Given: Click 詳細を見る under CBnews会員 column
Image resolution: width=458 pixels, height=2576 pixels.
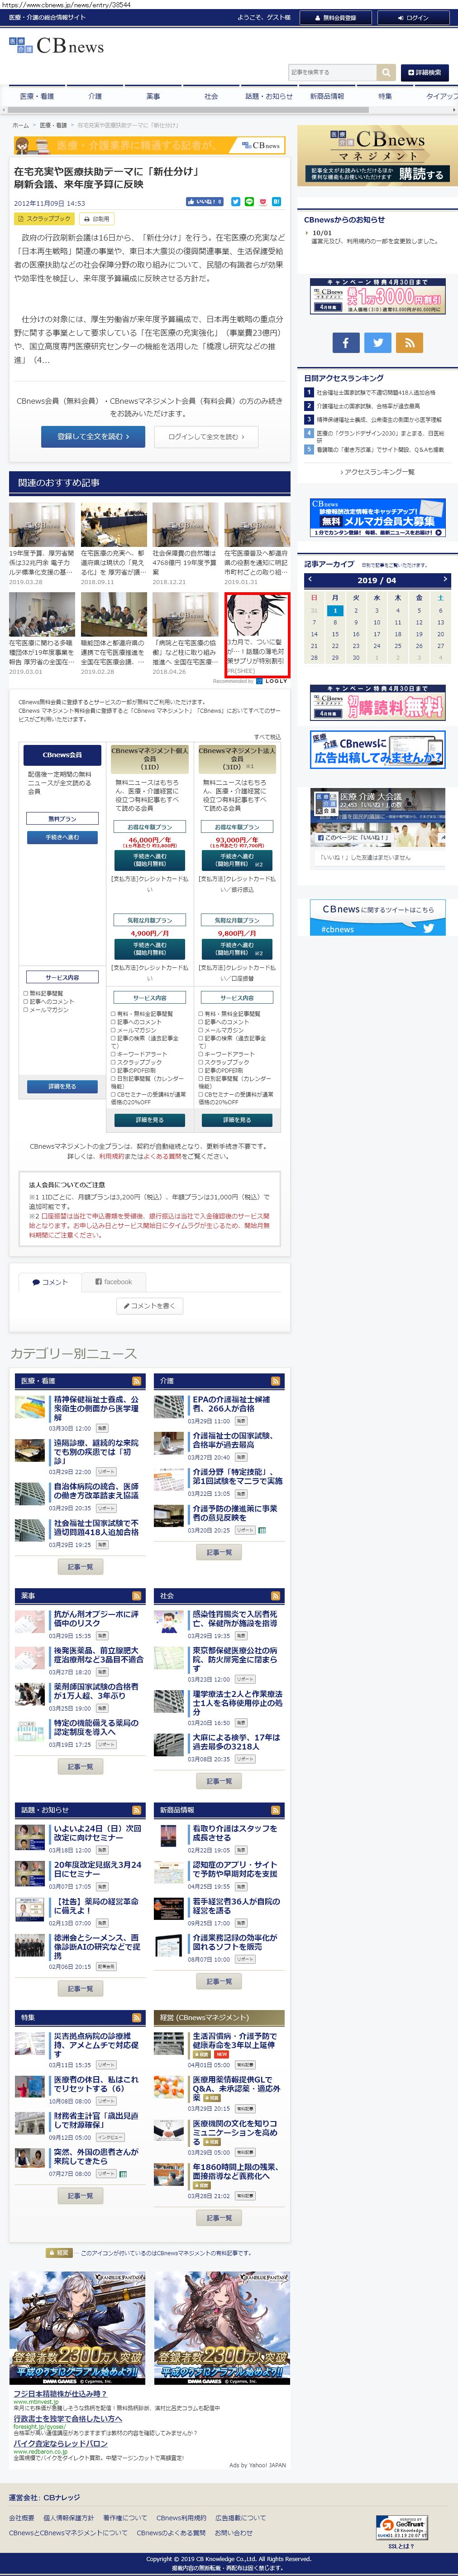Looking at the screenshot, I should tap(62, 1086).
